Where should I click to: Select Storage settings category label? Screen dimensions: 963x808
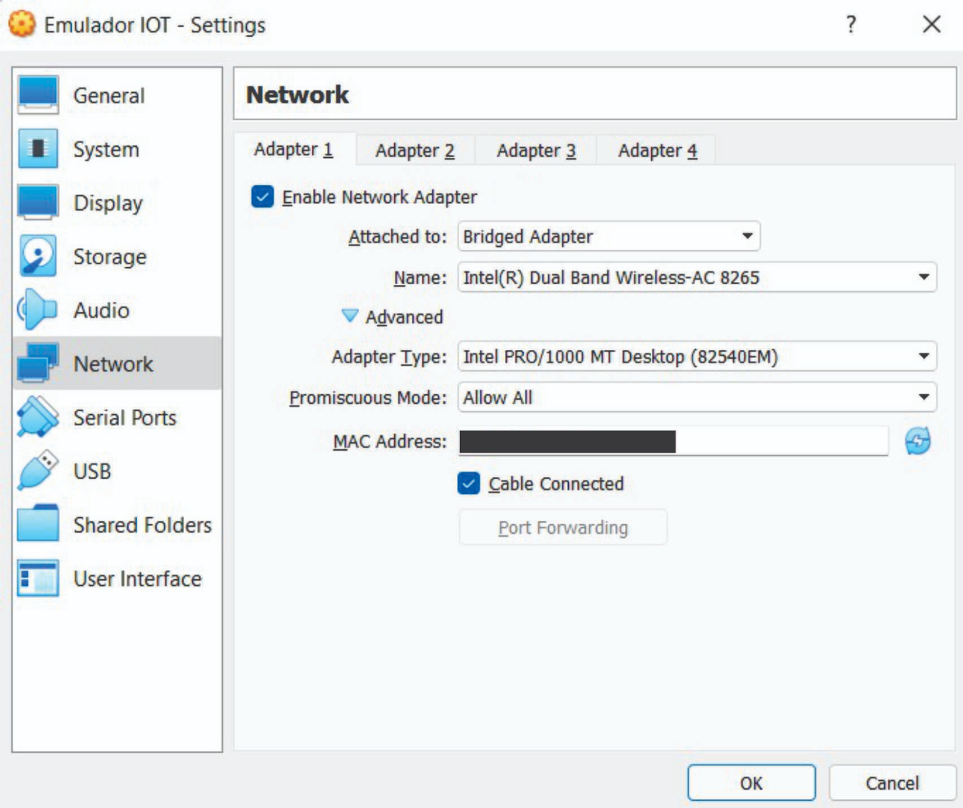(110, 257)
